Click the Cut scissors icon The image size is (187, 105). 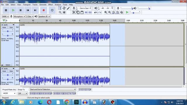click(x=74, y=12)
